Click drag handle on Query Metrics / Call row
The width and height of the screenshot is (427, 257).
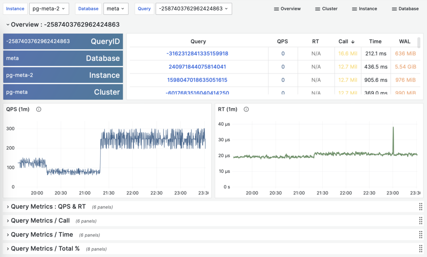(420, 221)
